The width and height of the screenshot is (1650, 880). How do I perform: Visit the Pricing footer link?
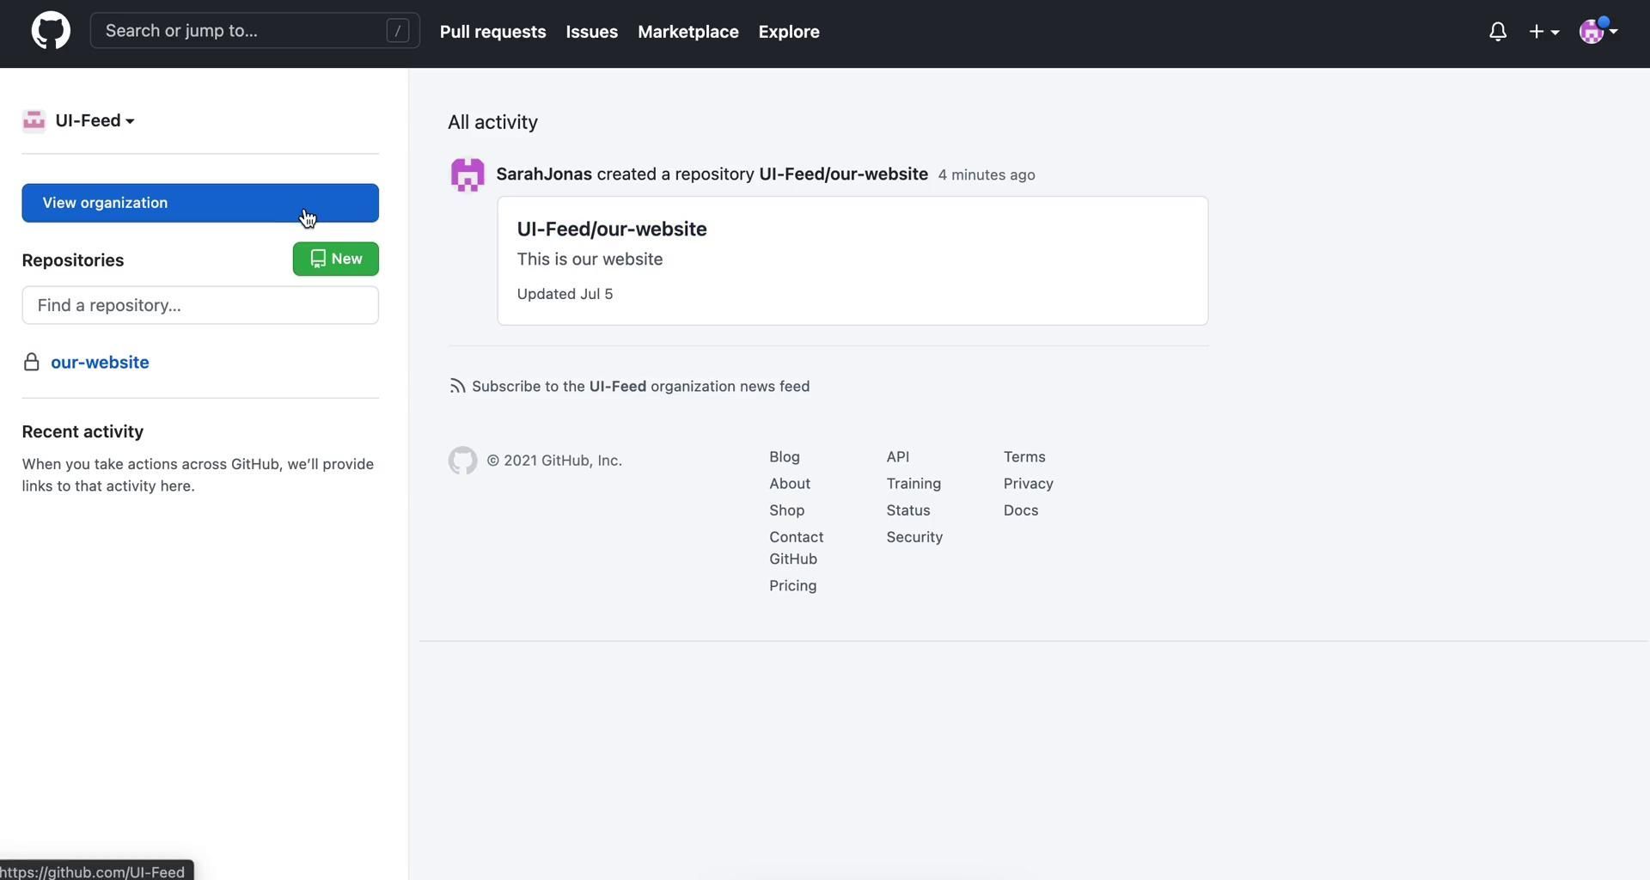(x=792, y=586)
